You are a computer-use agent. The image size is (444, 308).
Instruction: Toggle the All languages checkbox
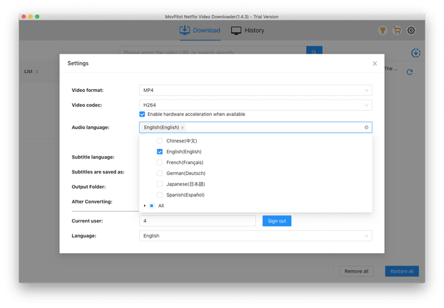coord(152,205)
